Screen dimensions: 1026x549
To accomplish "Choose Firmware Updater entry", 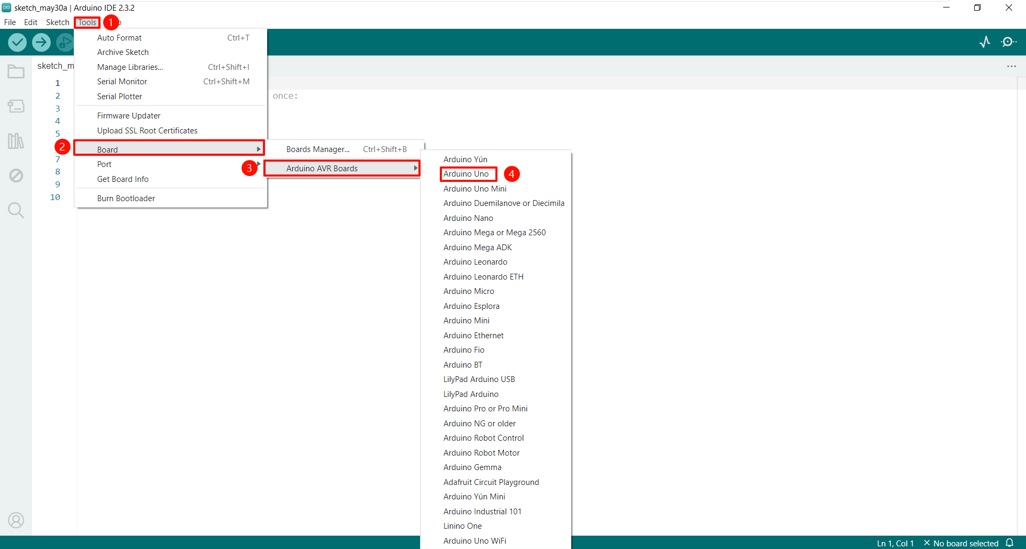I will [x=171, y=116].
